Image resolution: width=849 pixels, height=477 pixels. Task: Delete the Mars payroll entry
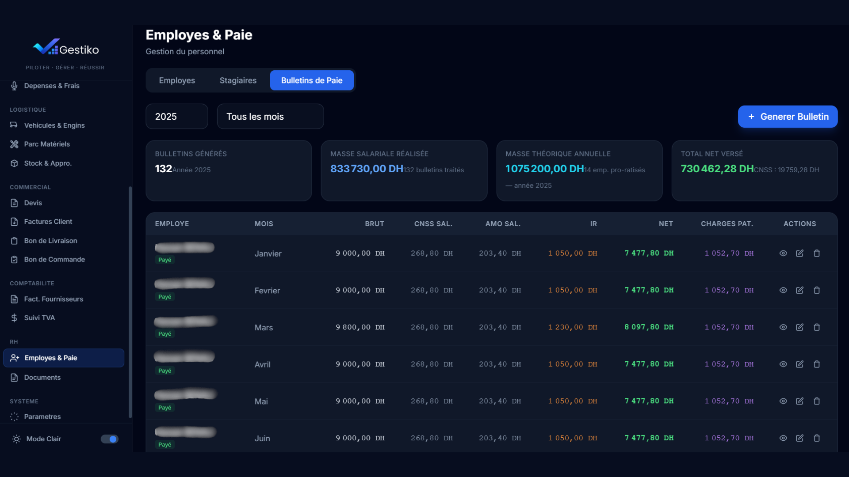[x=817, y=327]
